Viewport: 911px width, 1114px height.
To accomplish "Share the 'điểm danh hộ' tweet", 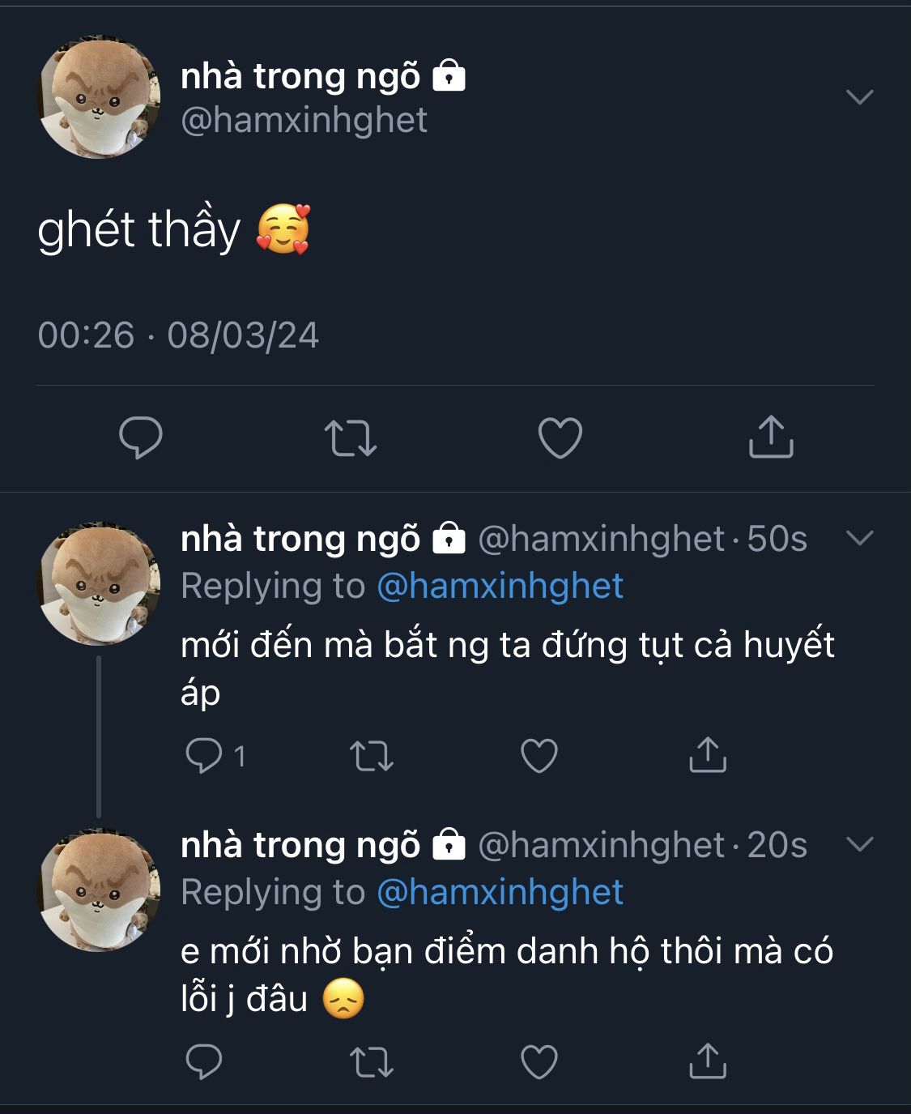I will [x=707, y=1062].
